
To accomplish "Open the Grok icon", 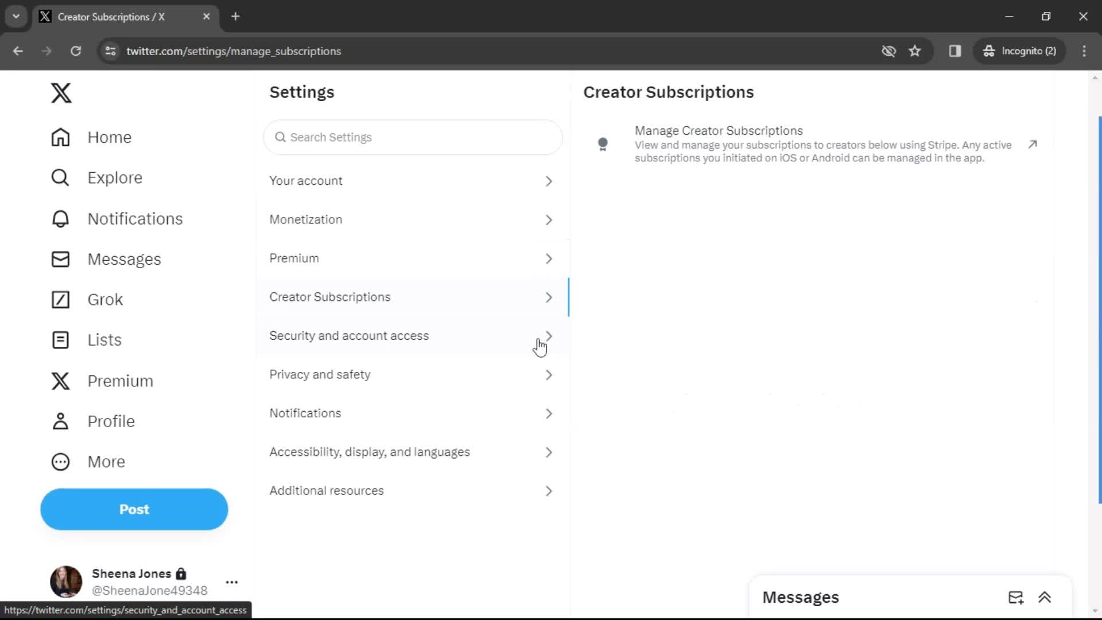I will (x=60, y=300).
